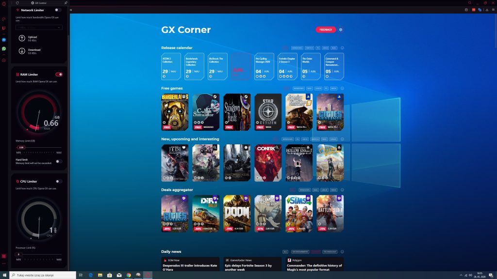Turn on the Hard limit switch
Screen dimensions: 497x279
point(59,161)
